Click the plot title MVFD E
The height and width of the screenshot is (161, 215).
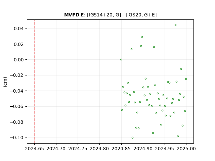pos(74,15)
